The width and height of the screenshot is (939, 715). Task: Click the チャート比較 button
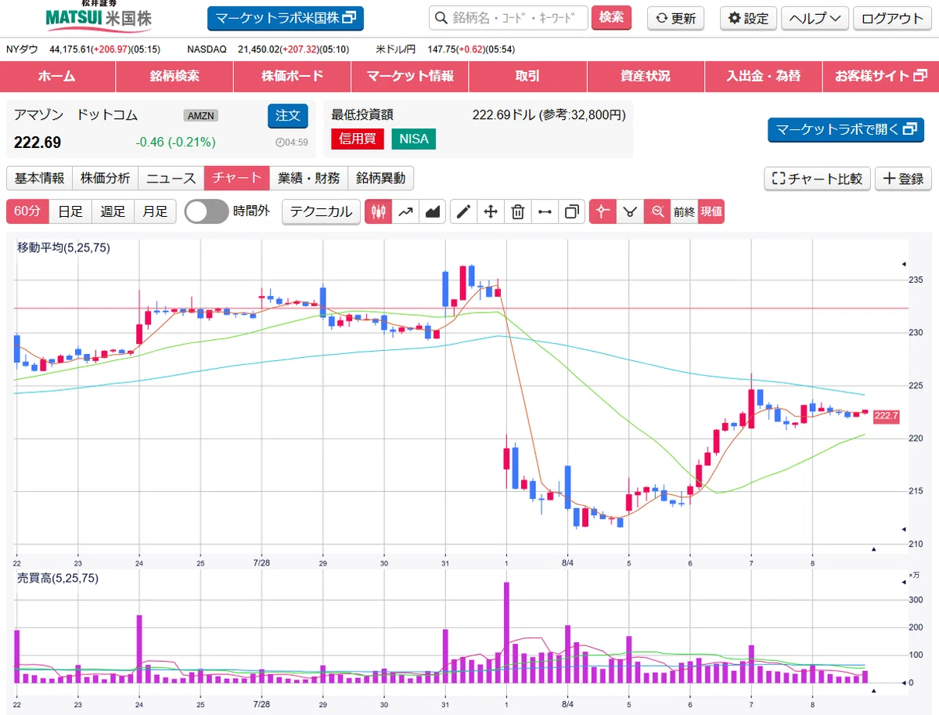point(818,179)
